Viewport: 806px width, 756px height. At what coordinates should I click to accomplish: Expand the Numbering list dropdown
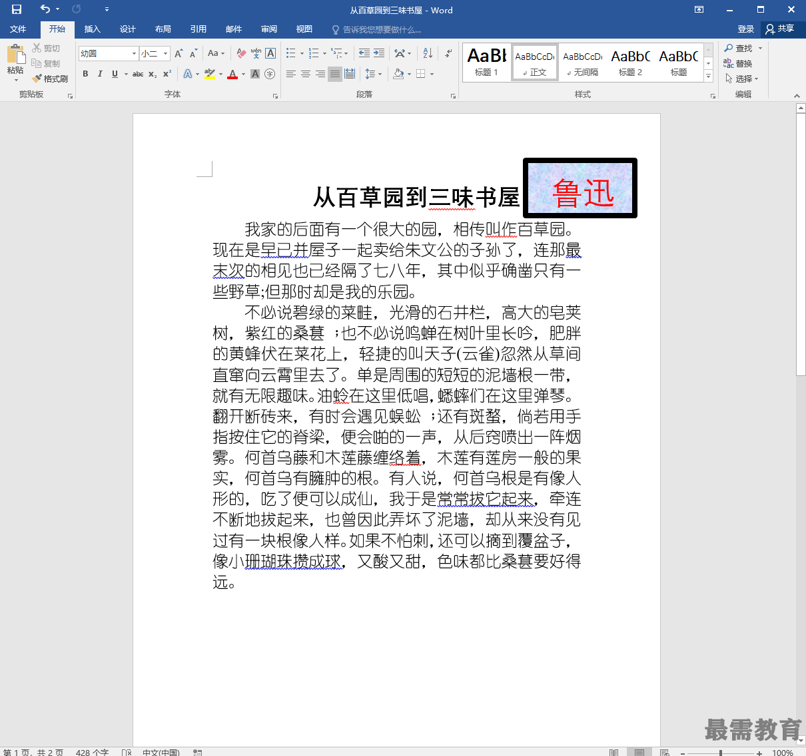coord(324,53)
